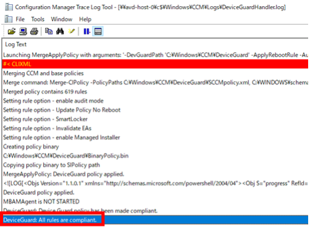
Task: Toggle the Show/Hide details pane icon
Action: pos(98,31)
